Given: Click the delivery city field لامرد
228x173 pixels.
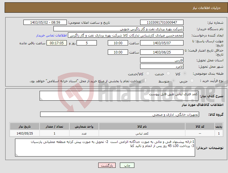Looking at the screenshot, I should pyautogui.click(x=162, y=67).
